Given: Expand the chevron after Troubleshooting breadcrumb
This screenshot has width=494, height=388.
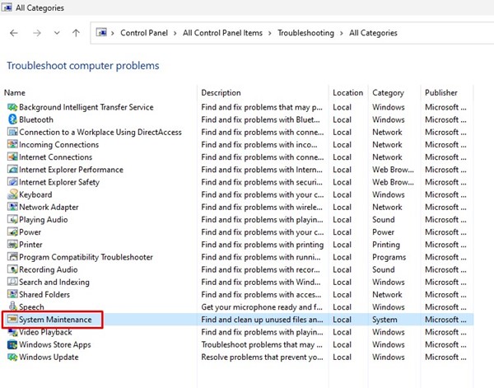Looking at the screenshot, I should 342,34.
